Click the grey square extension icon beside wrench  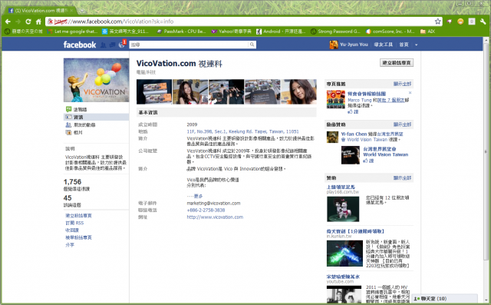coord(472,22)
